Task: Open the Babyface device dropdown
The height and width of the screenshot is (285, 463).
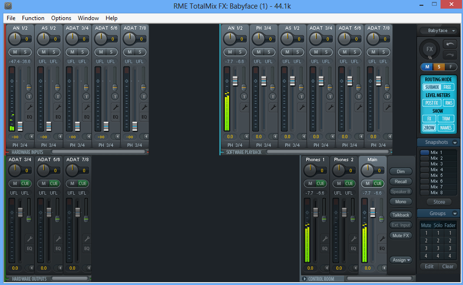Action: tap(438, 31)
